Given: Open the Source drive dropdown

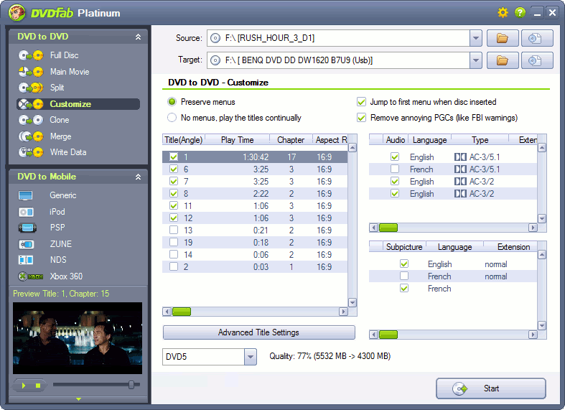Looking at the screenshot, I should tap(475, 38).
